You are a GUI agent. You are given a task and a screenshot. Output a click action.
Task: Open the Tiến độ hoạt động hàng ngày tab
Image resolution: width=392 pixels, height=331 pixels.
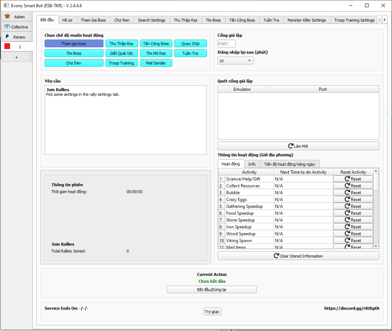[289, 164]
